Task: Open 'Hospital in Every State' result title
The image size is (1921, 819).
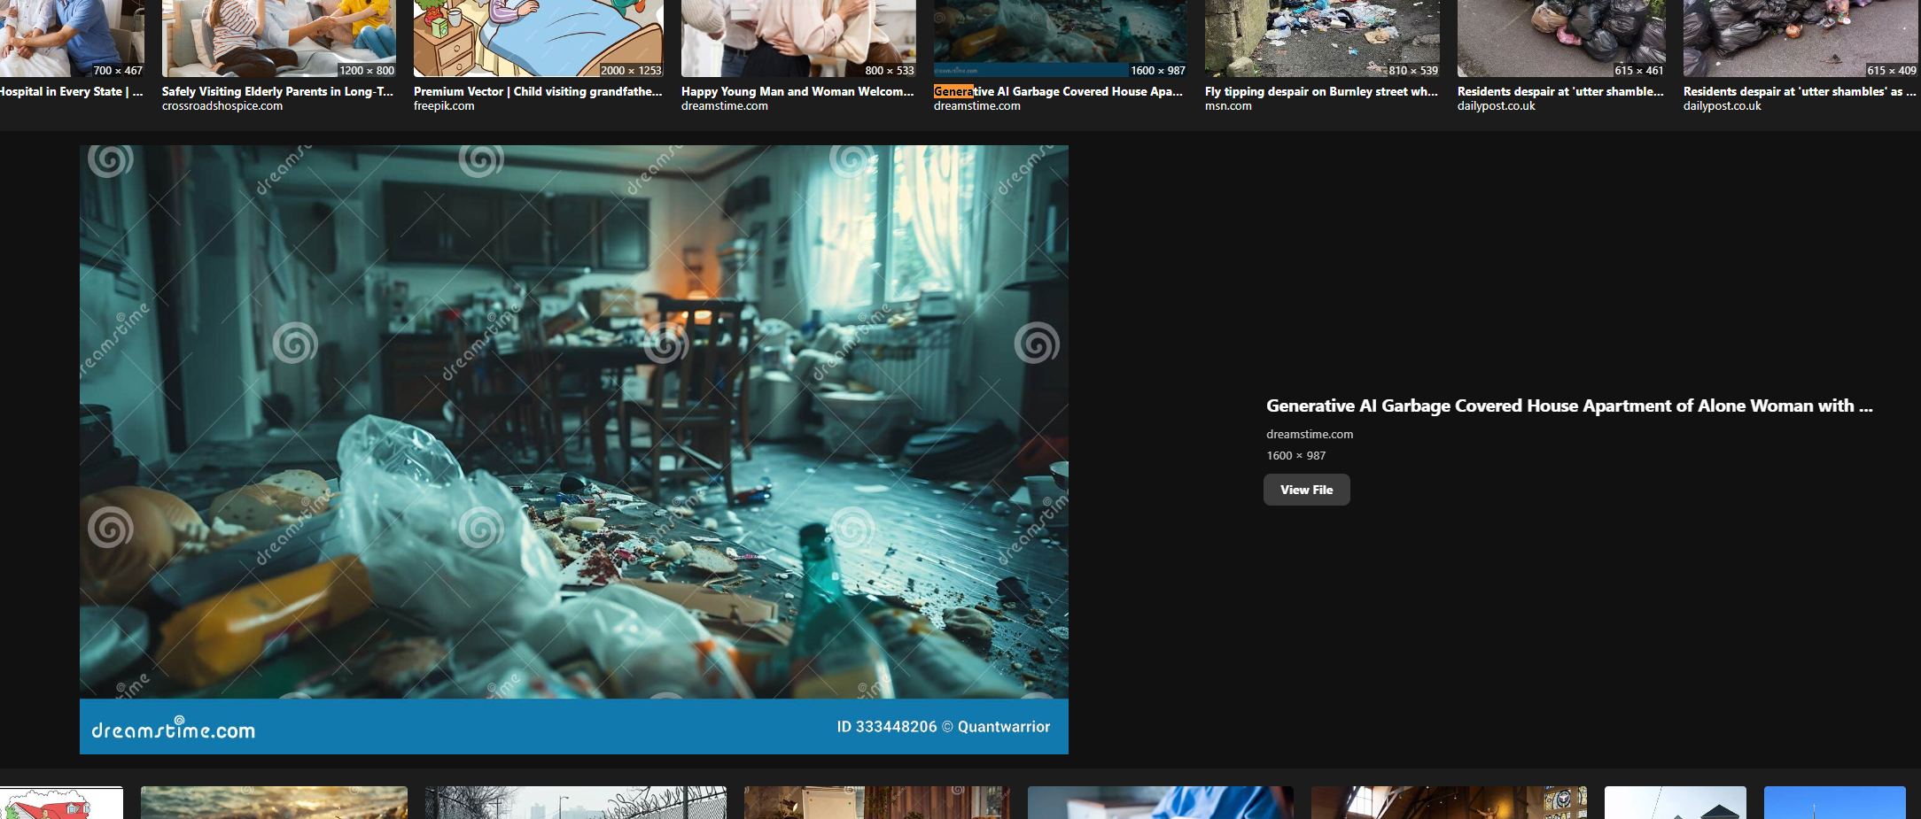Action: [72, 91]
